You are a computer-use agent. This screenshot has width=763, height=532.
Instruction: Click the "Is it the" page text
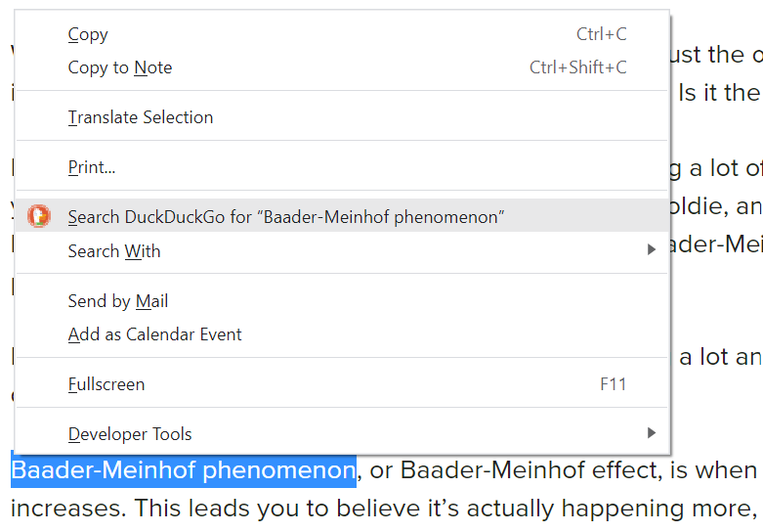tap(719, 93)
